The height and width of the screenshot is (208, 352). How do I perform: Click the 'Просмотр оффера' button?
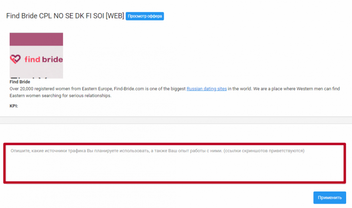[145, 16]
